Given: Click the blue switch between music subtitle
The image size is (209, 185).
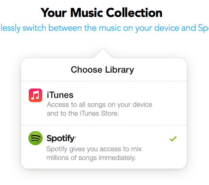Looking at the screenshot, I should [104, 28].
